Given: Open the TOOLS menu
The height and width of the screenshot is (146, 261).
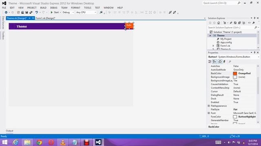Looking at the screenshot, I should click(x=88, y=8).
